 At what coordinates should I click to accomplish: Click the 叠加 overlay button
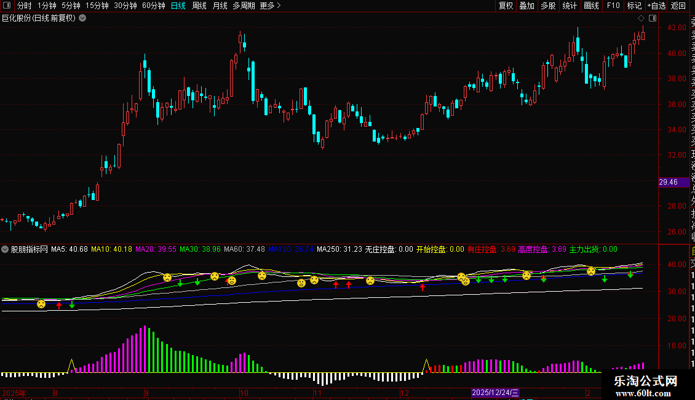(x=526, y=6)
